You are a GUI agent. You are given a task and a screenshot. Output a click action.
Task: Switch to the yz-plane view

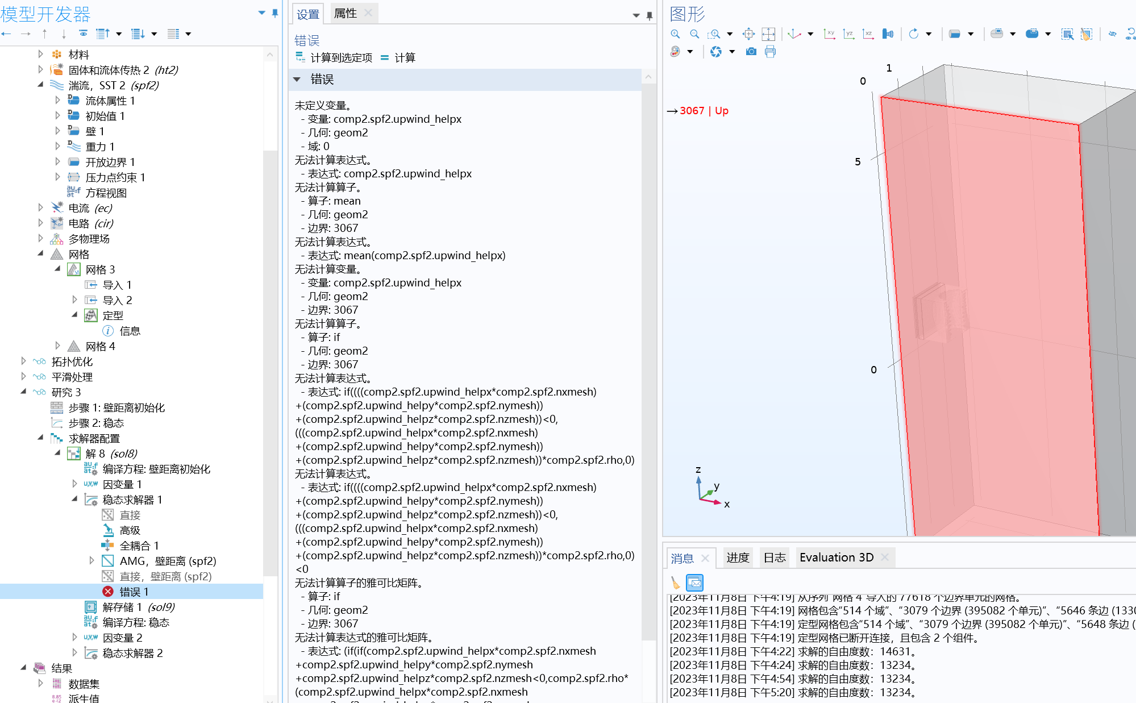(848, 34)
